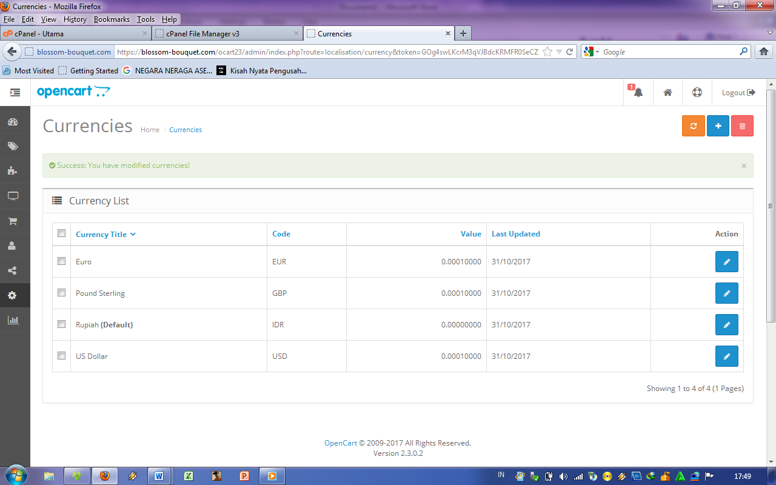This screenshot has height=485, width=776.
Task: Open the System gear icon in sidebar
Action: [x=13, y=296]
